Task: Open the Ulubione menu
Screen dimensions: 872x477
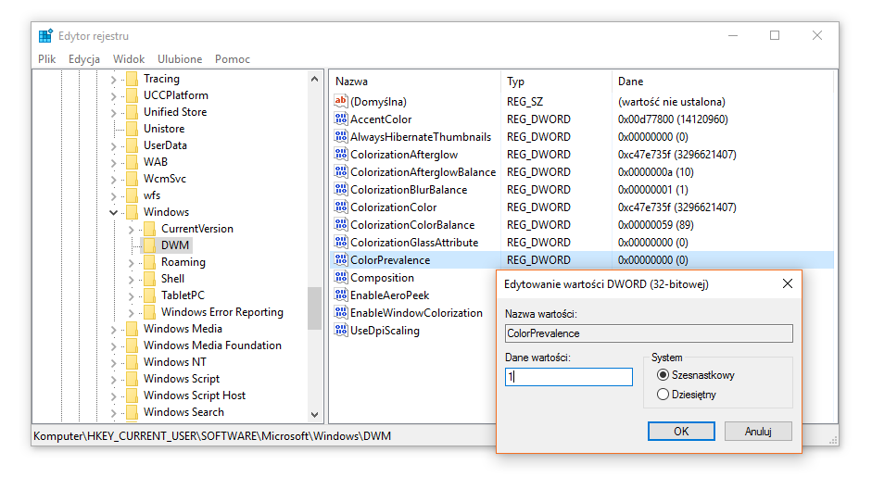Action: (x=180, y=59)
